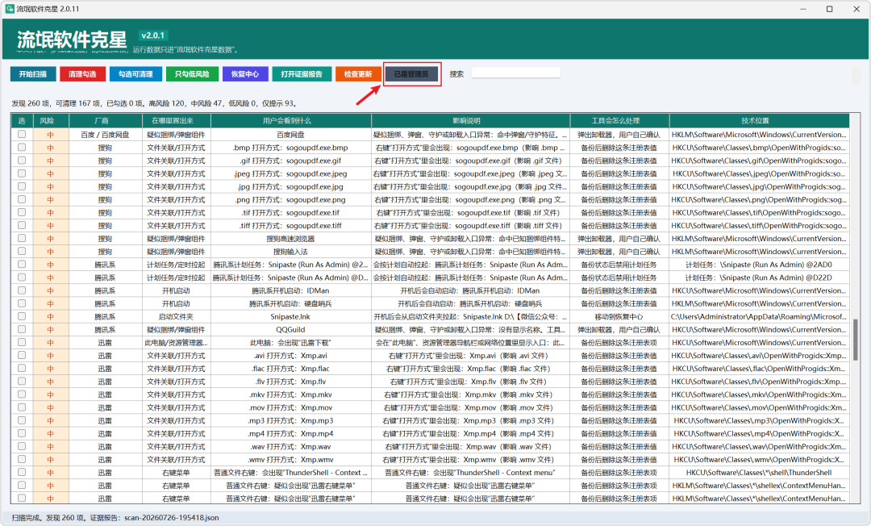Click the cell '.wmv 打开方式: Xmp.wmv'

click(290, 459)
